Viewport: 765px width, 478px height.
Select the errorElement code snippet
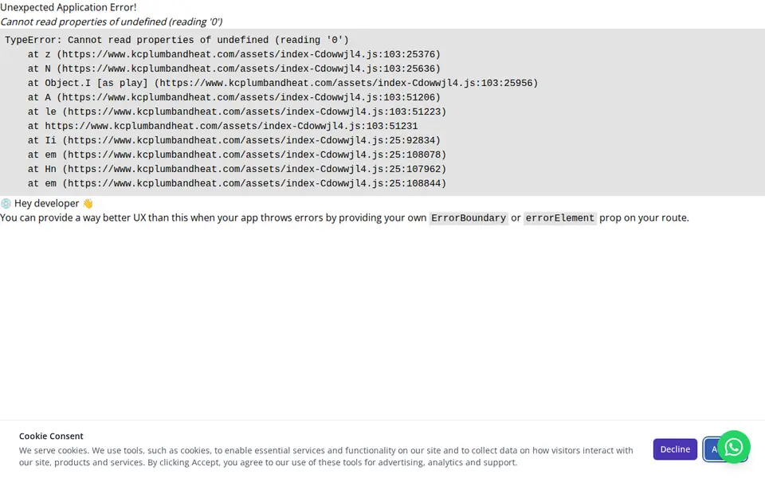pos(559,218)
